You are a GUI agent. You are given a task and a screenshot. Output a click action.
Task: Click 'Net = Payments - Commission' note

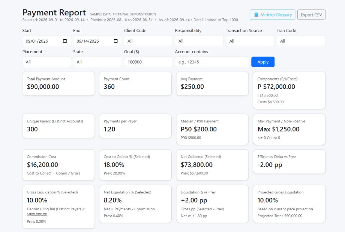point(129,209)
